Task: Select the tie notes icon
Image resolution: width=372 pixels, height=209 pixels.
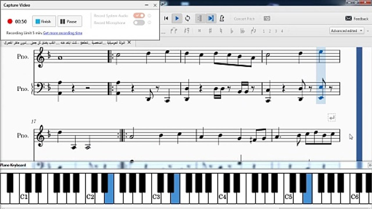Action: [174, 30]
